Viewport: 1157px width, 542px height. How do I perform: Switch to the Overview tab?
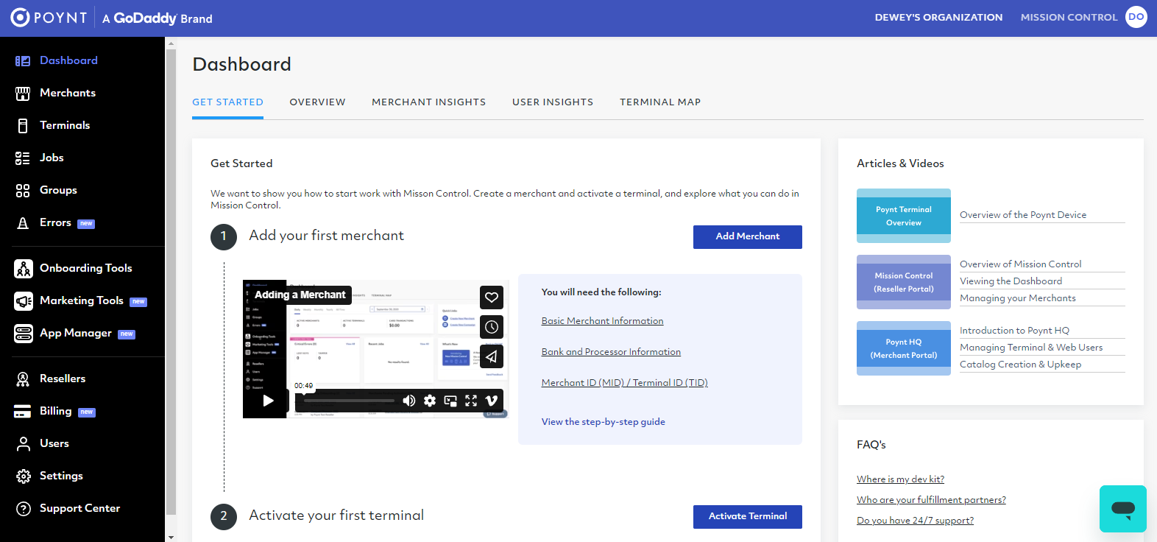tap(317, 102)
